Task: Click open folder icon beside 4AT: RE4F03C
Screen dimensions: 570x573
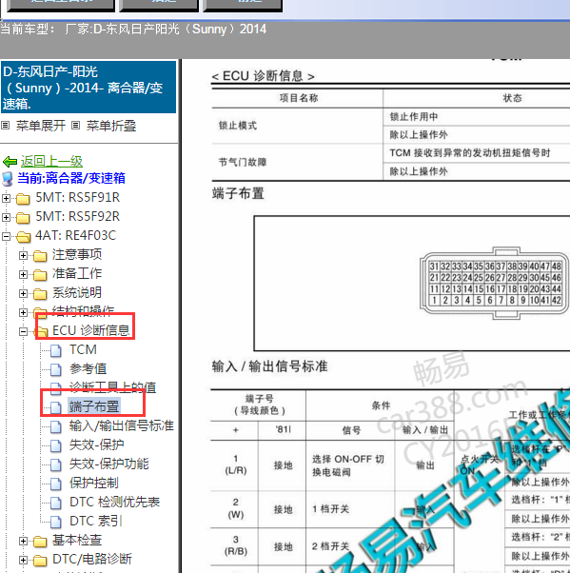Action: [24, 236]
